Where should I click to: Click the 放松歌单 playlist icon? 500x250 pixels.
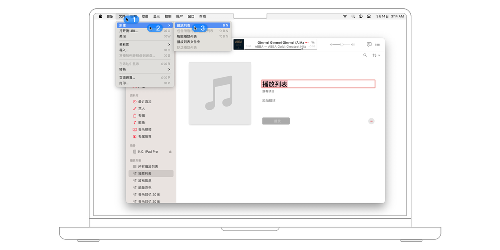tap(134, 181)
